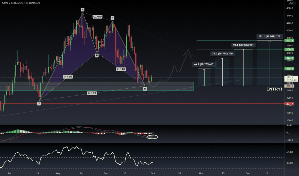299x176 pixels.
Task: Select the harmonic pattern point D label
Action: pyautogui.click(x=145, y=89)
